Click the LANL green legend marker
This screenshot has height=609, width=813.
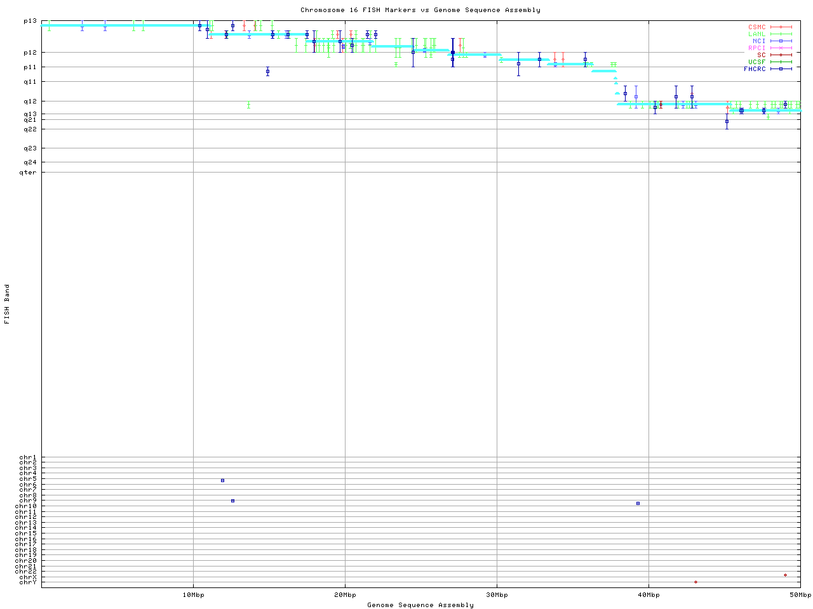tap(781, 34)
